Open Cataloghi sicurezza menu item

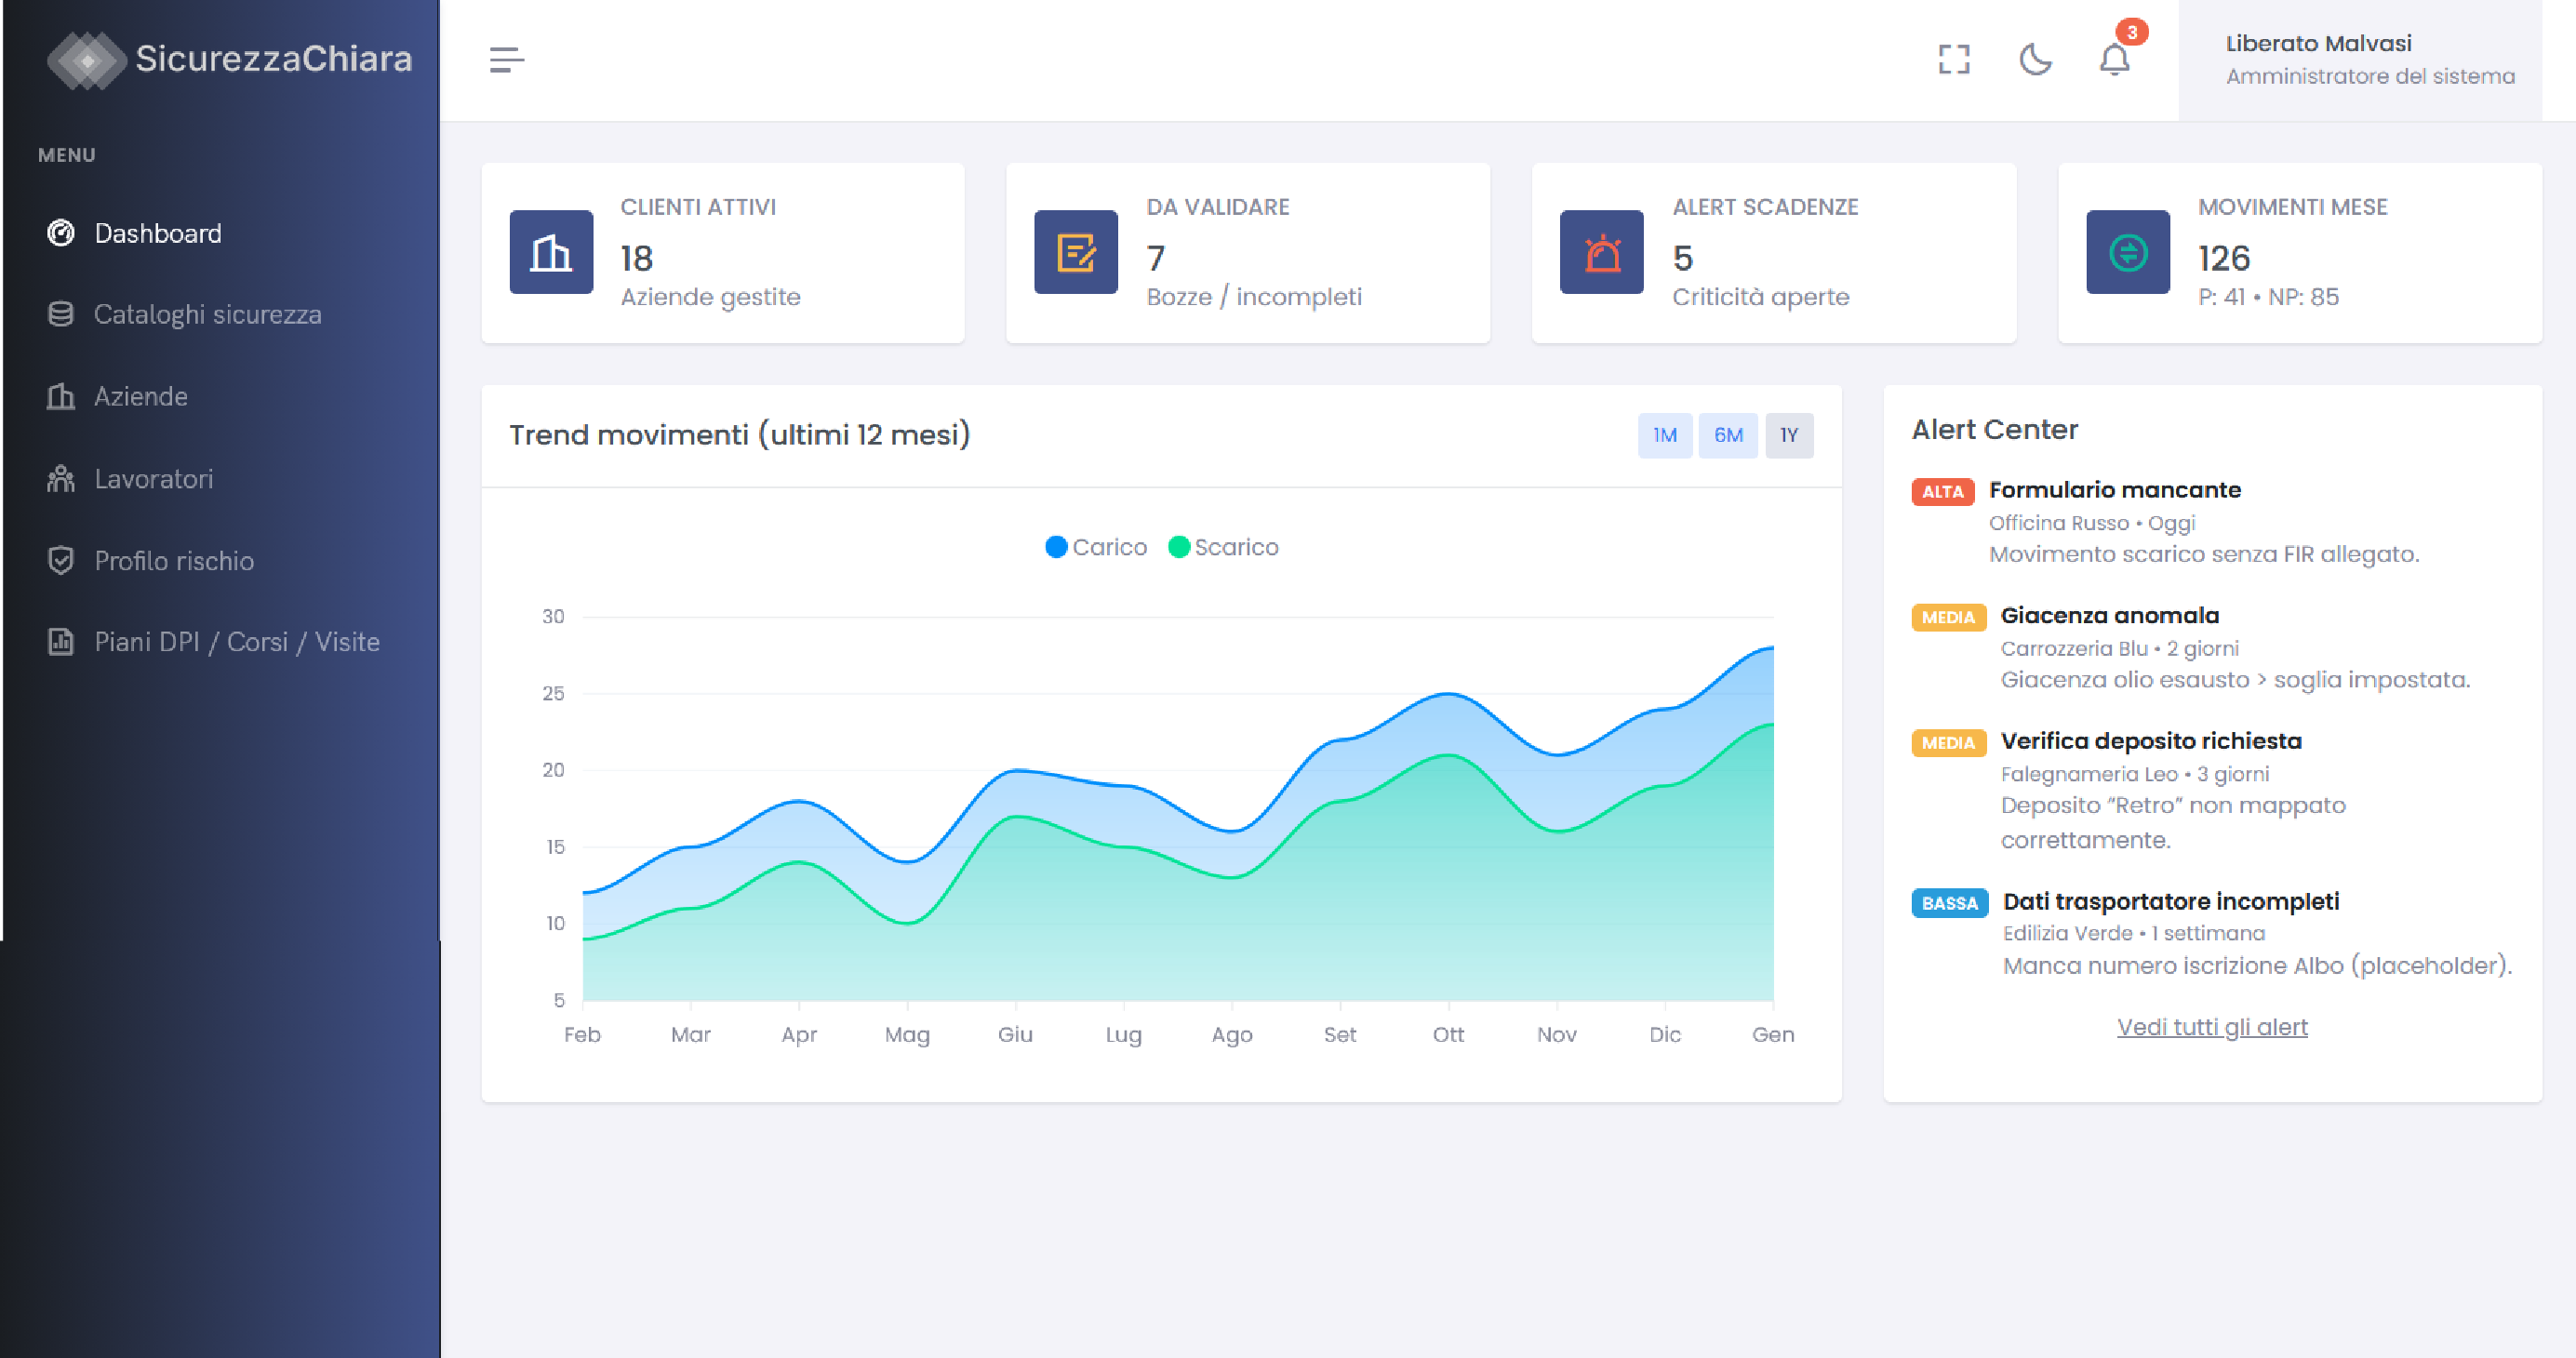click(207, 315)
